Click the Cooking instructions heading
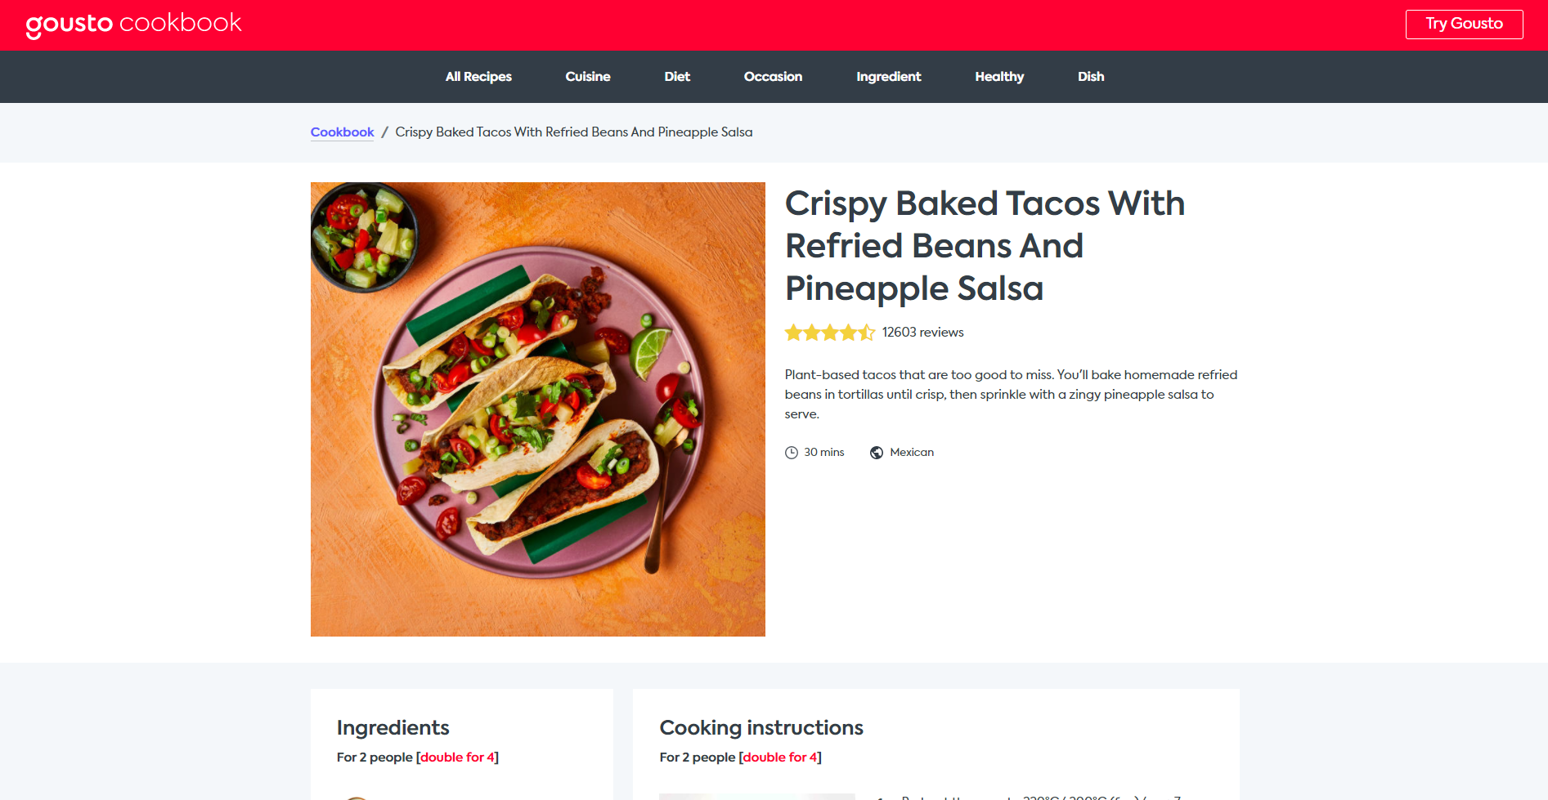 [x=761, y=728]
